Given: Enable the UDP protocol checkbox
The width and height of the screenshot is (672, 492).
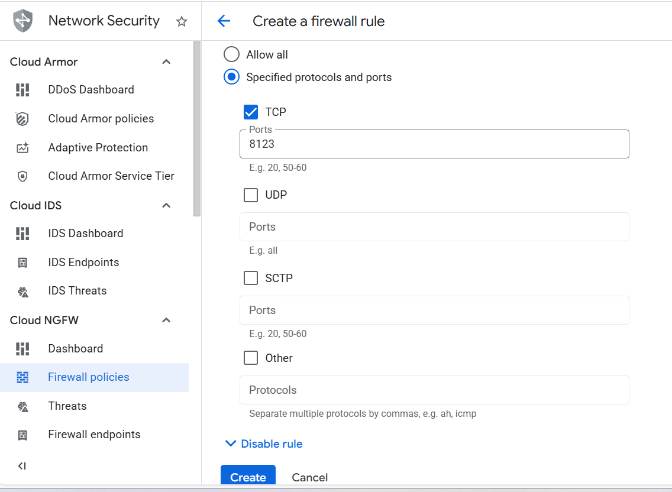Looking at the screenshot, I should pyautogui.click(x=251, y=195).
